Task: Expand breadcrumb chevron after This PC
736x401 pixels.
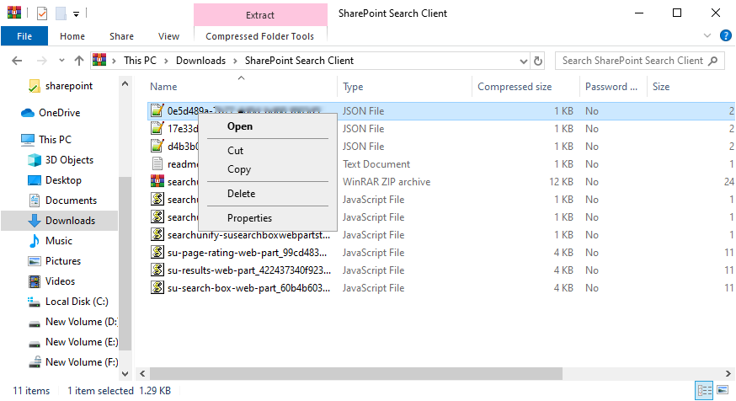Action: point(168,61)
